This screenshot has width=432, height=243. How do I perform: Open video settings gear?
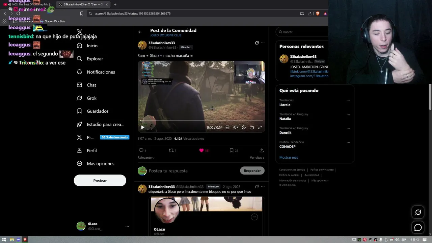[244, 128]
